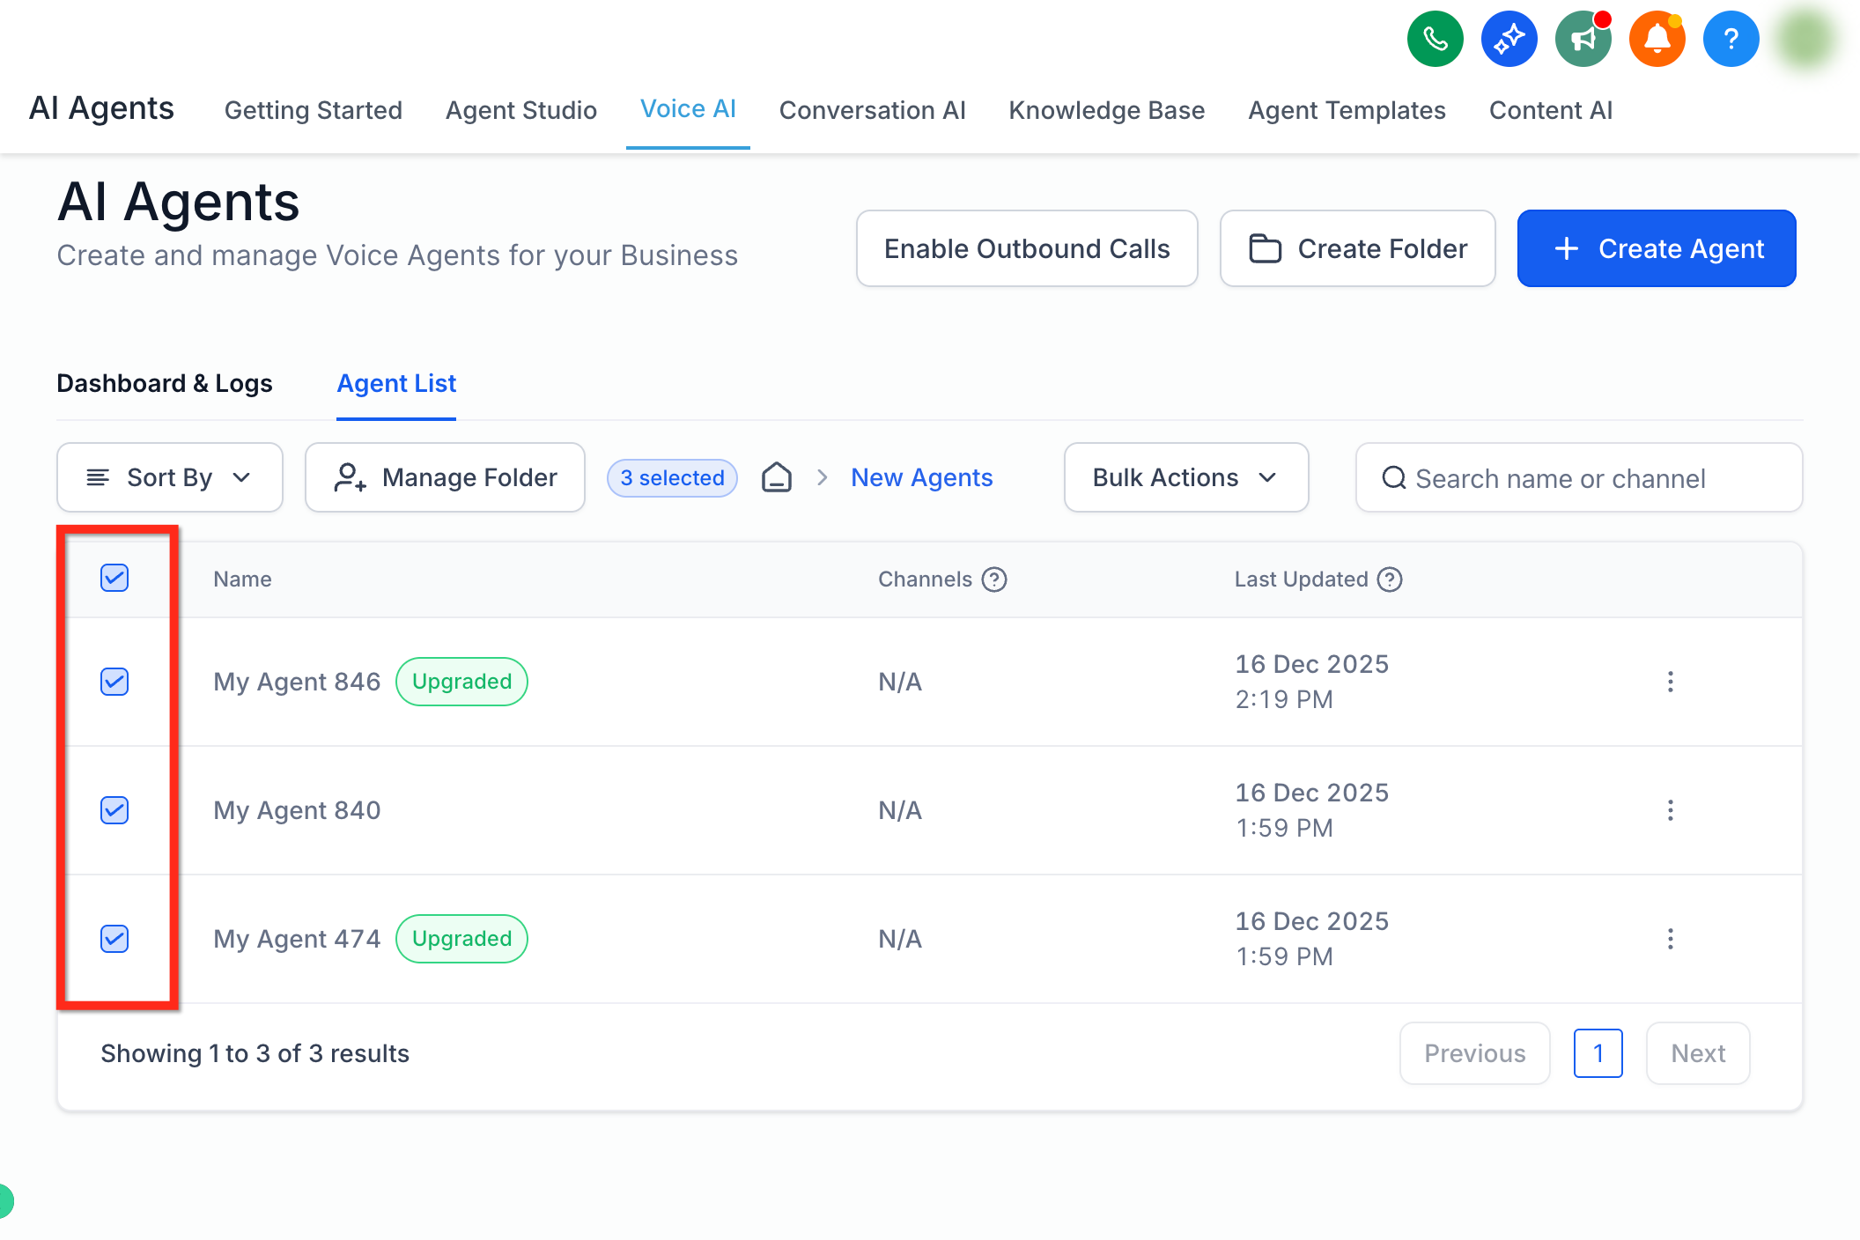Screen dimensions: 1860x1240
Task: Deselect the My Agent 840 checkbox
Action: [x=114, y=810]
